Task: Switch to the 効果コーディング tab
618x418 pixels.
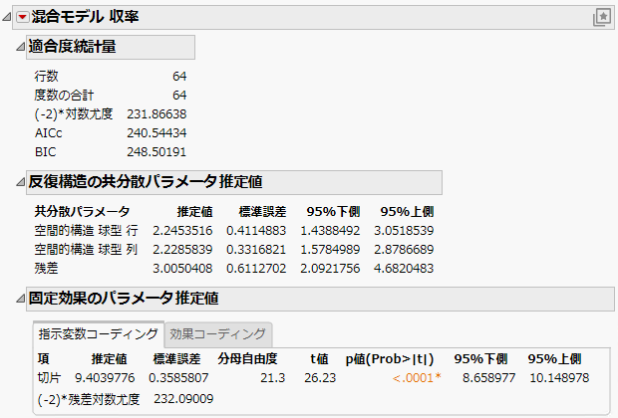Action: pos(218,334)
